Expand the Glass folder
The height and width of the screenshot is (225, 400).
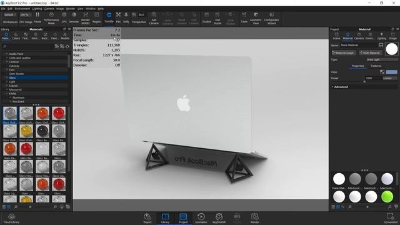pos(7,77)
